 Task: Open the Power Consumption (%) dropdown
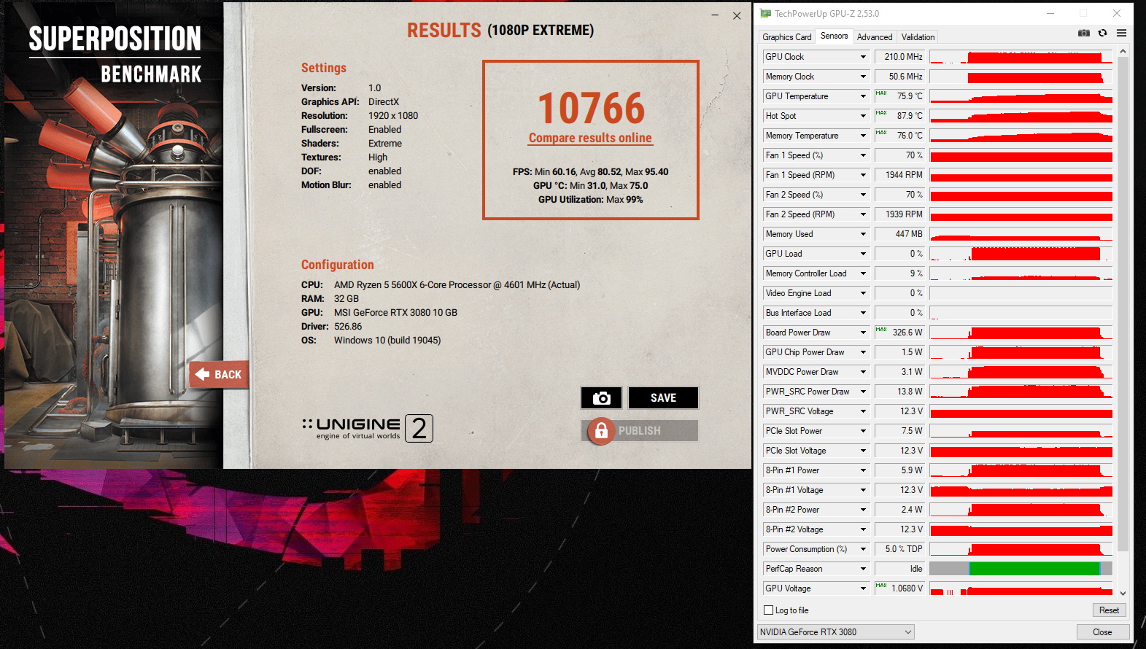pos(863,549)
